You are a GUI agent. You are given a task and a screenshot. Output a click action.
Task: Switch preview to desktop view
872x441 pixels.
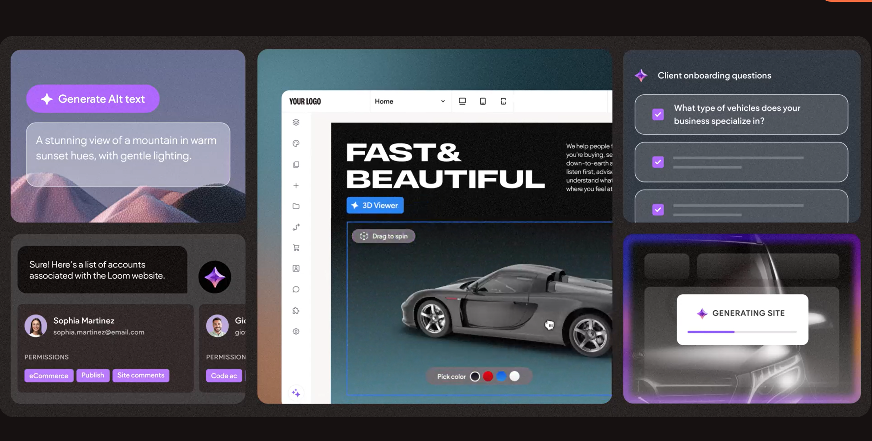[x=462, y=101]
